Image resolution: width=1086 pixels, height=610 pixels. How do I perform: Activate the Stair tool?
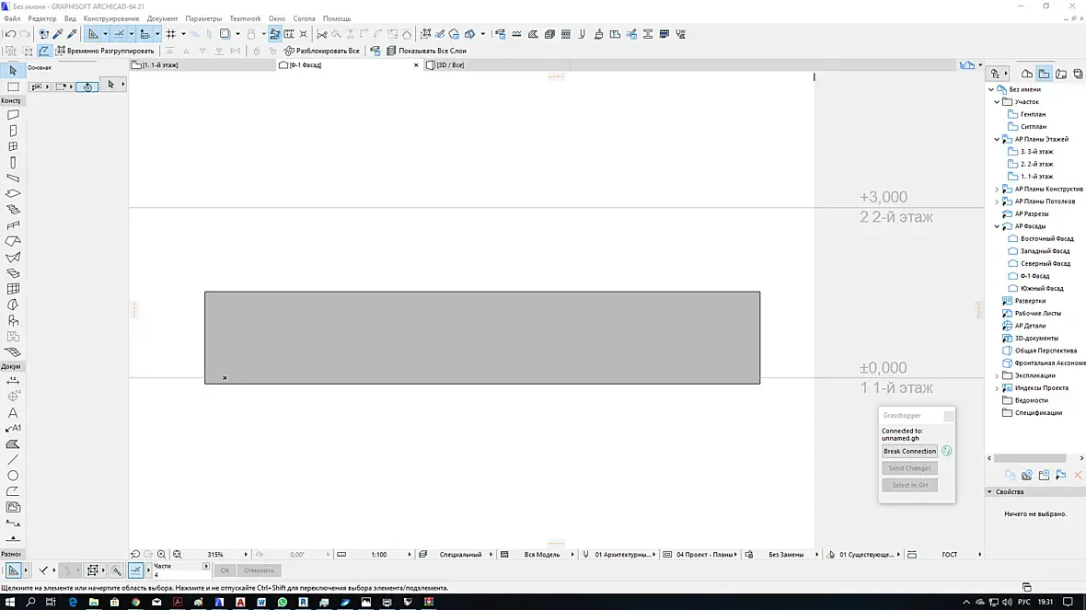(13, 210)
